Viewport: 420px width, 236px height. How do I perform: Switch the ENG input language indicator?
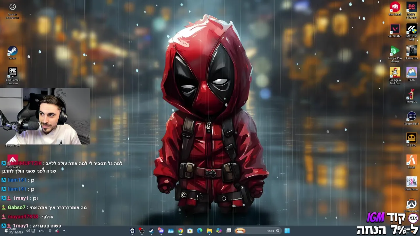[x=42, y=231]
